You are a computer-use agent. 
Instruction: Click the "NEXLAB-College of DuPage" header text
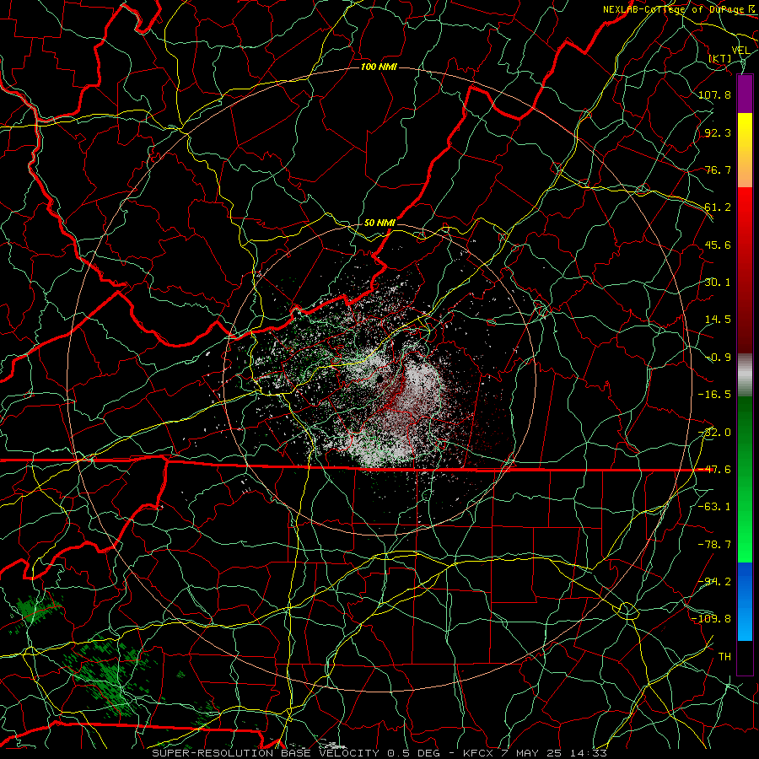click(x=673, y=9)
